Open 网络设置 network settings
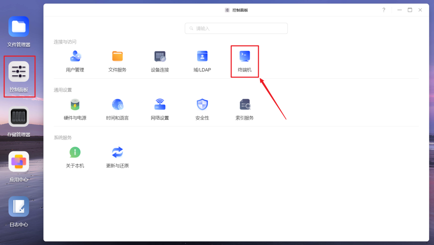Viewport: 434px width, 245px height. pyautogui.click(x=160, y=104)
